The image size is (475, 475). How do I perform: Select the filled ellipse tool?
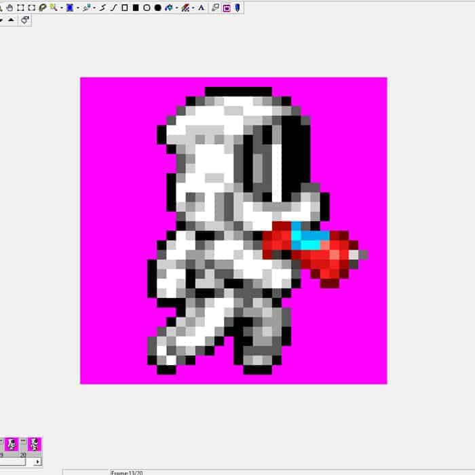pyautogui.click(x=158, y=8)
